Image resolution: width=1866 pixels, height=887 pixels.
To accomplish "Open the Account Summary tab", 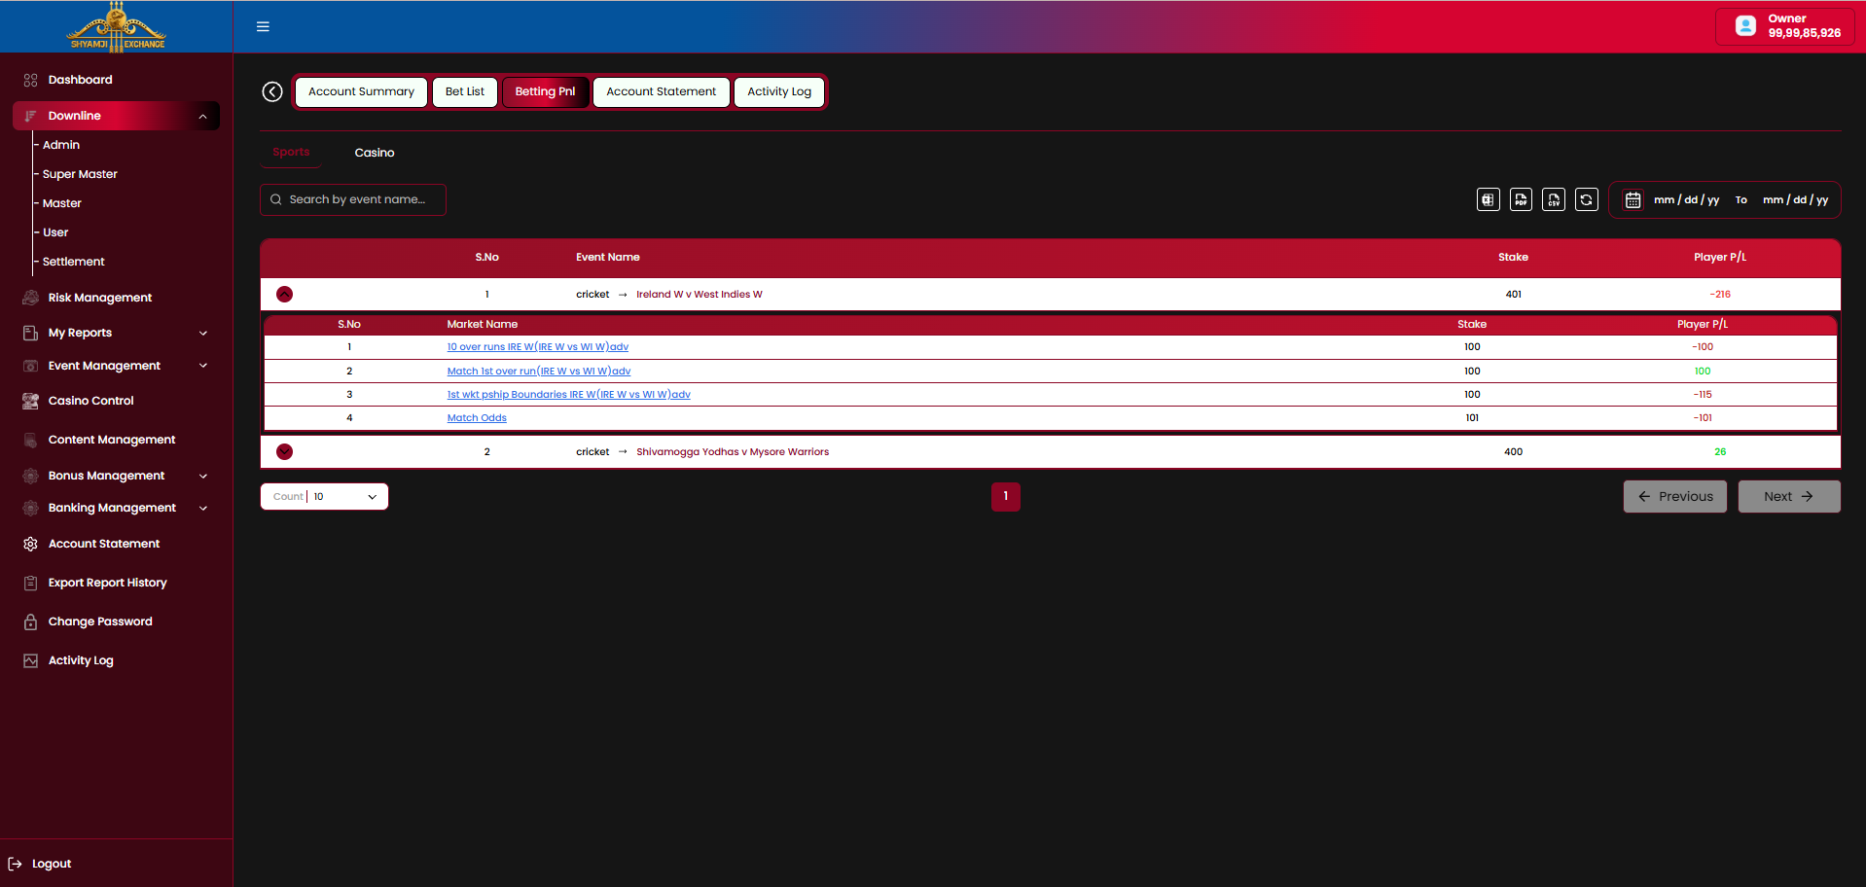I will (361, 91).
